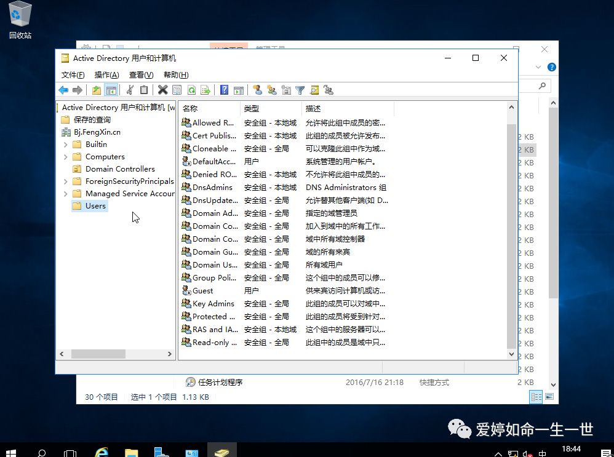This screenshot has height=457, width=614.
Task: Select the Cert Publis... group row
Action: (285, 135)
